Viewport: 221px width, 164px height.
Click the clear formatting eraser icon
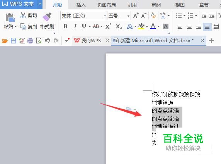[153, 16]
